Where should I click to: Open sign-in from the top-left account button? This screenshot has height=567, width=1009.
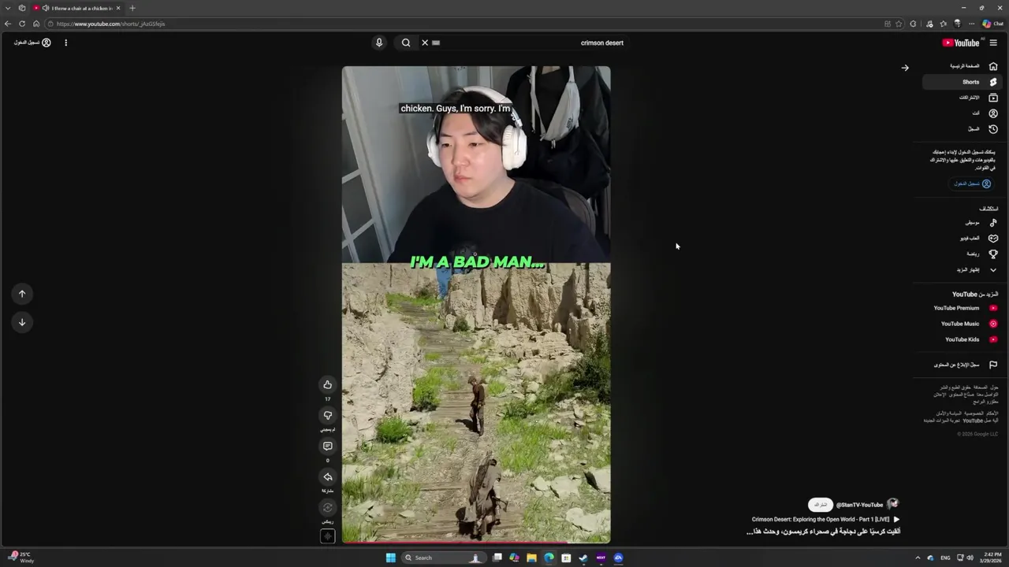coord(32,43)
